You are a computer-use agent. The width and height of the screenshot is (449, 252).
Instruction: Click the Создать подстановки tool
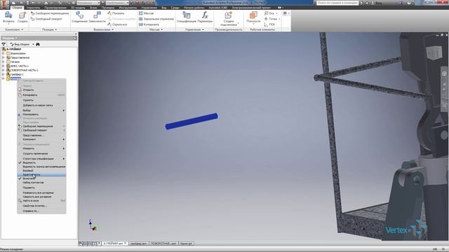tap(229, 19)
